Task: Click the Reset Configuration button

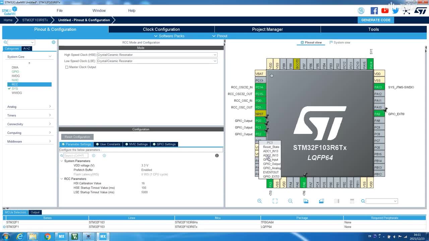Action: pyautogui.click(x=77, y=137)
